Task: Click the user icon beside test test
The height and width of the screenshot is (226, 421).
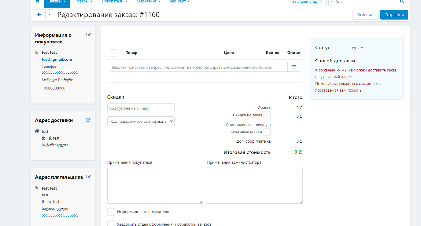Action: [x=37, y=53]
